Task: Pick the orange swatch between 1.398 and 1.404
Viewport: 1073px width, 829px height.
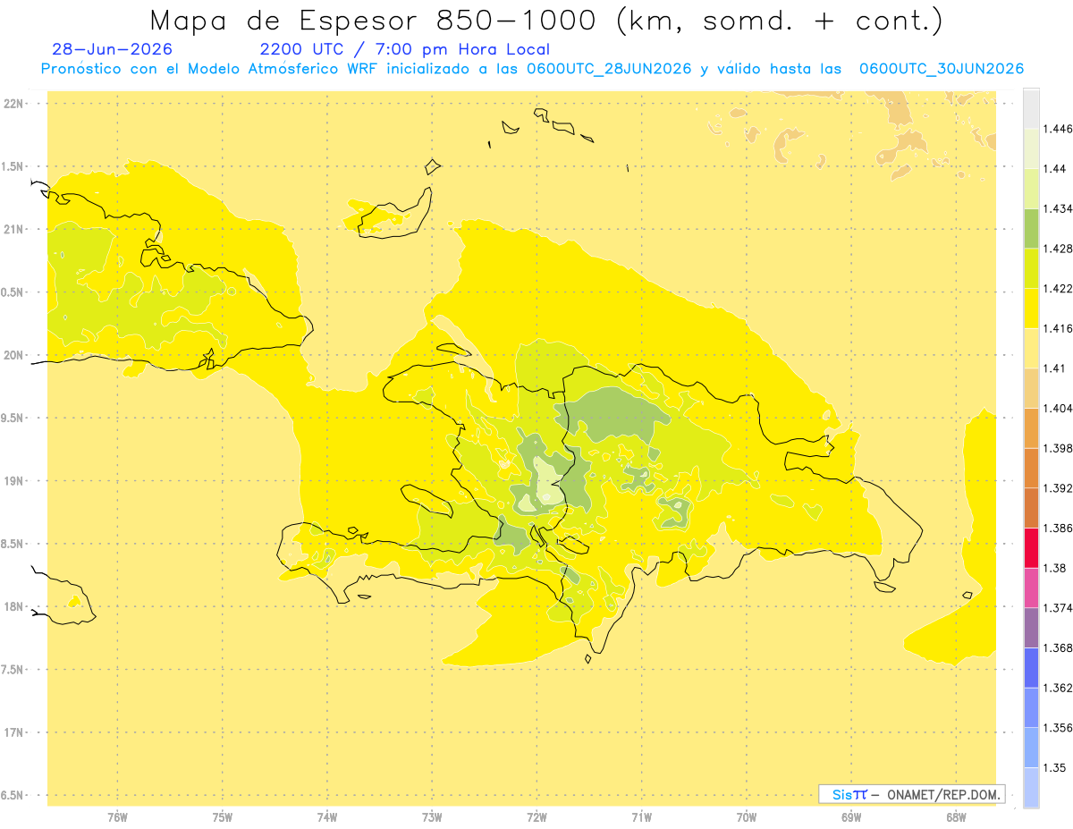Action: point(1031,428)
